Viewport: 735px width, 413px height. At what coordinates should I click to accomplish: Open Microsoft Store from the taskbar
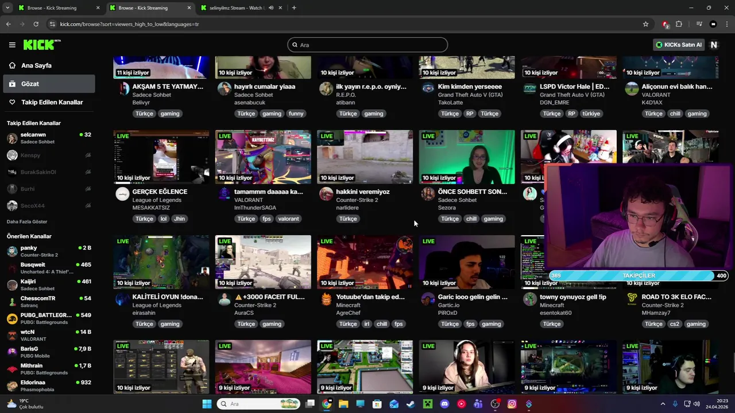tap(377, 404)
